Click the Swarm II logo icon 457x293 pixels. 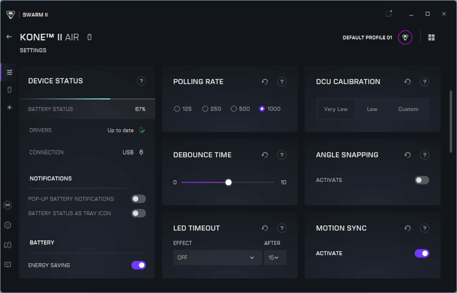(x=10, y=14)
